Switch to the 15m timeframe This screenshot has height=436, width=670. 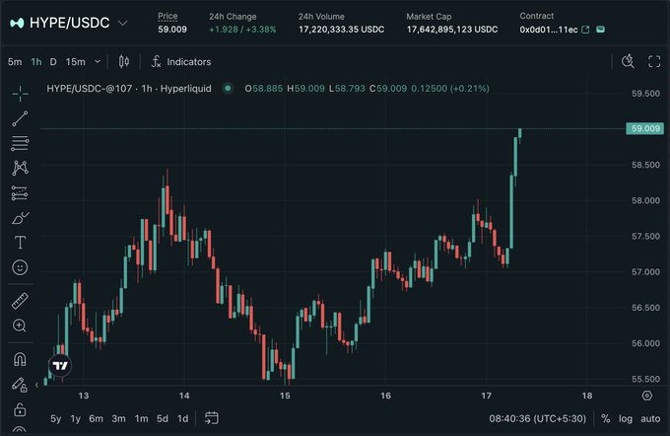coord(75,62)
